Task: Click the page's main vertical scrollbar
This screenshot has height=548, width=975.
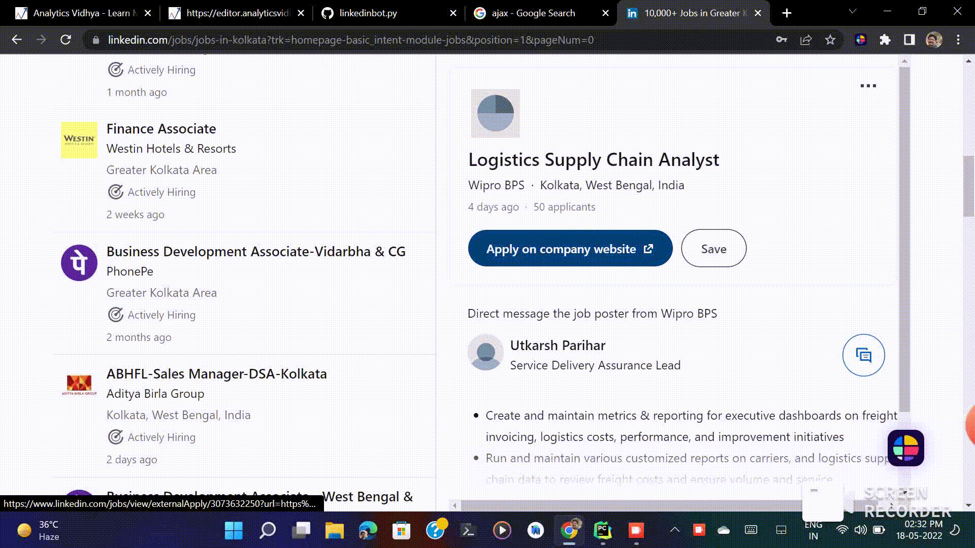Action: [x=968, y=186]
